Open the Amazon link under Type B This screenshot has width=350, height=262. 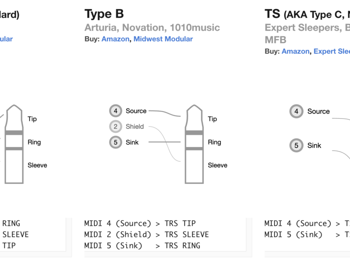pyautogui.click(x=115, y=39)
